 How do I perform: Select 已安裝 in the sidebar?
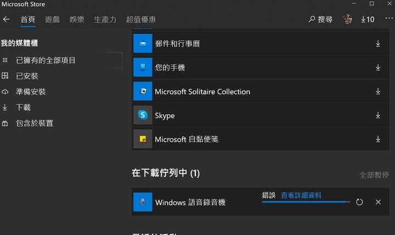27,76
